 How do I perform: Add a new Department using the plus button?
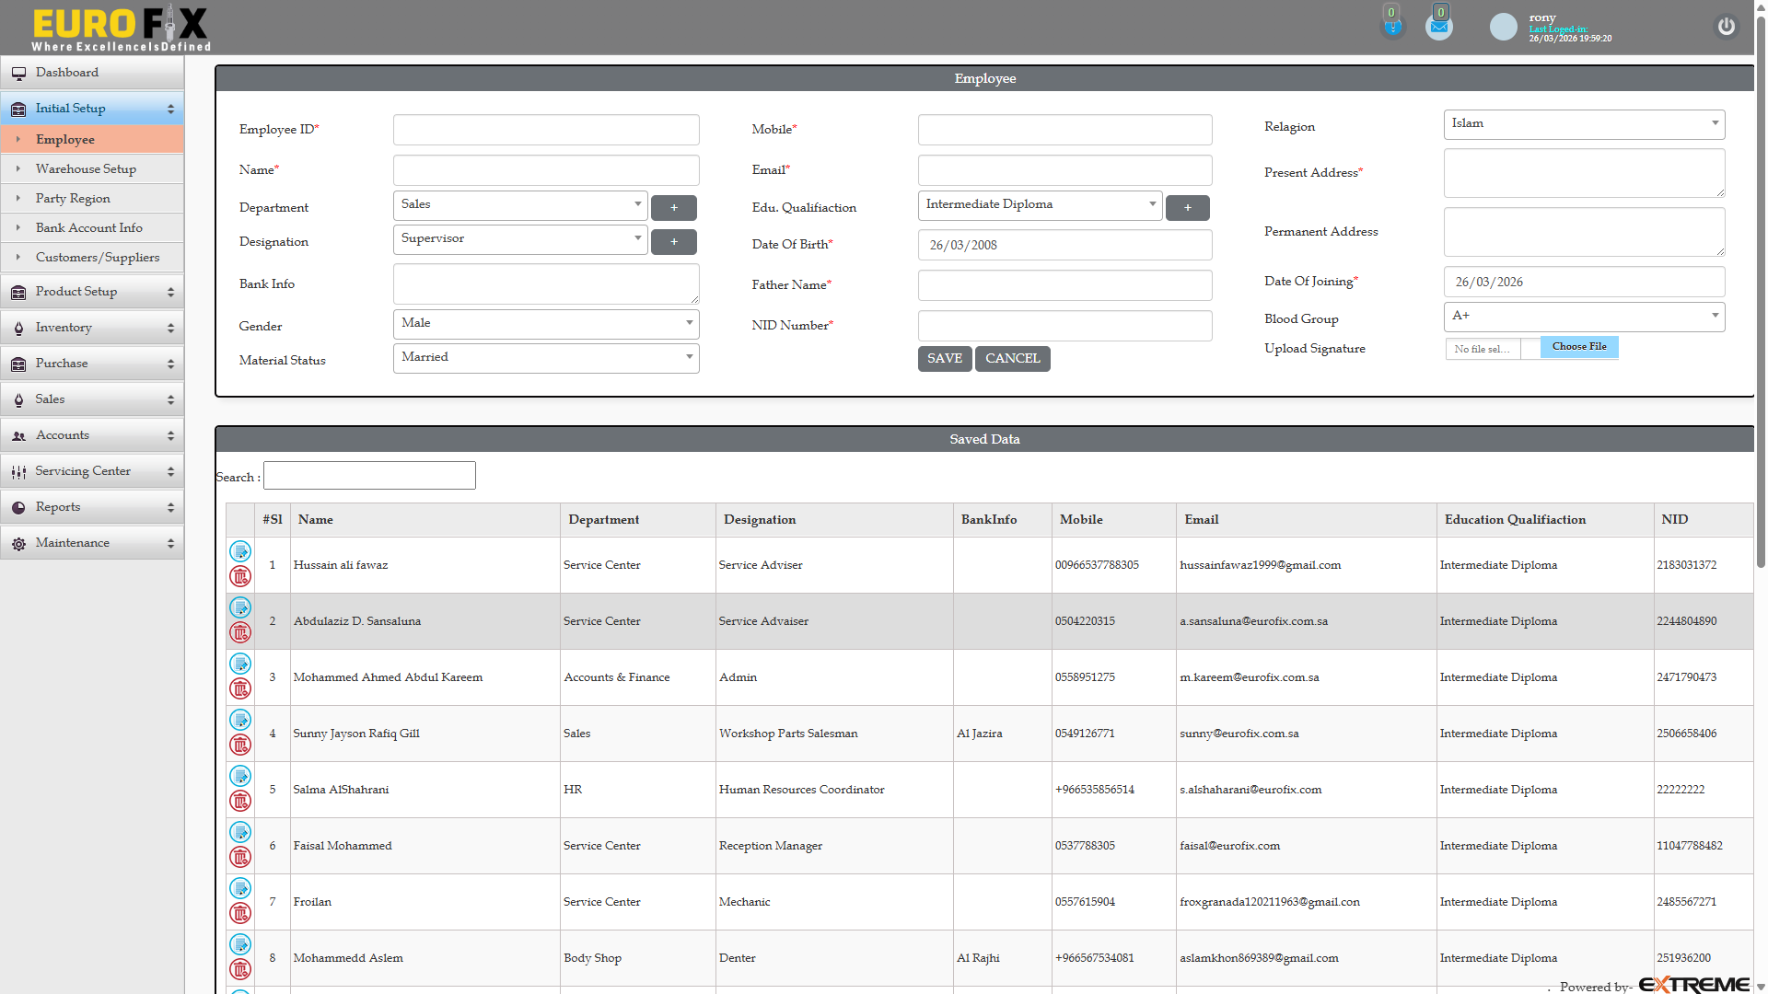(x=674, y=207)
